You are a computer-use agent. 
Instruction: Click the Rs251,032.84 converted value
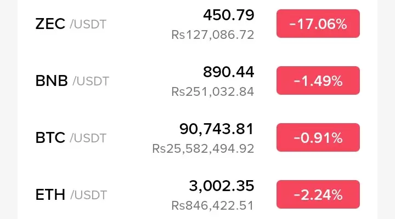tap(213, 91)
